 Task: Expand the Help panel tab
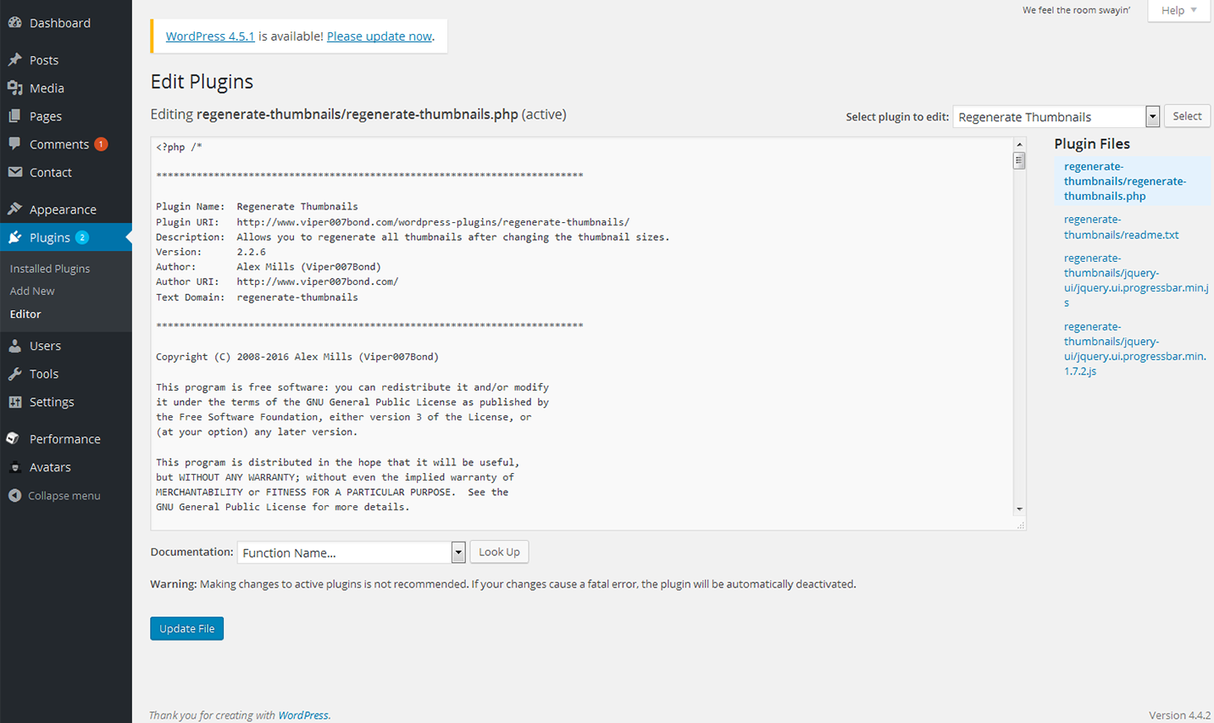coord(1178,10)
